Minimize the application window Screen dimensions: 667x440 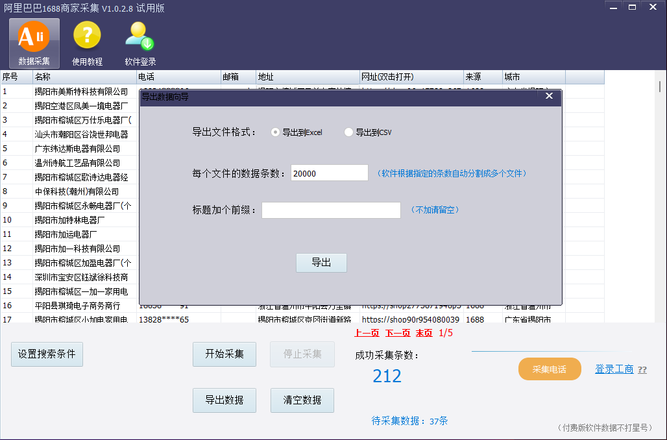tap(613, 7)
